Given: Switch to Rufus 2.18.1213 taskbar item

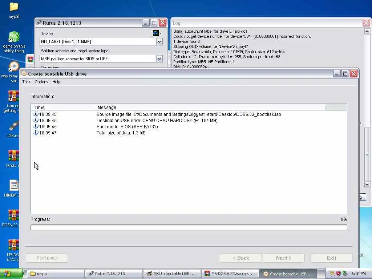Looking at the screenshot, I should tap(114, 274).
